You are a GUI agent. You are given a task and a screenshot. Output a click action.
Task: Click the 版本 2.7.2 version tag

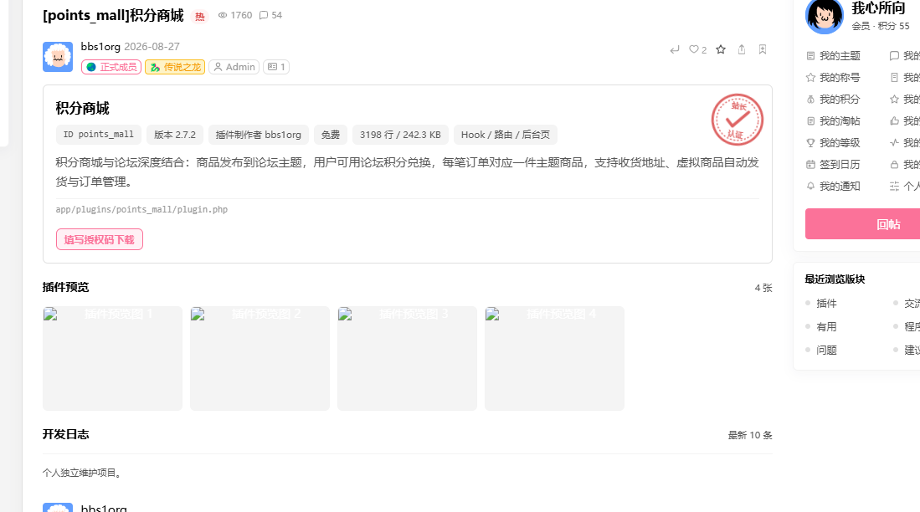point(175,135)
